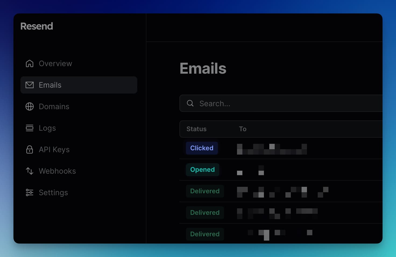Viewport: 396px width, 257px height.
Task: Click the Resend logo
Action: (37, 26)
